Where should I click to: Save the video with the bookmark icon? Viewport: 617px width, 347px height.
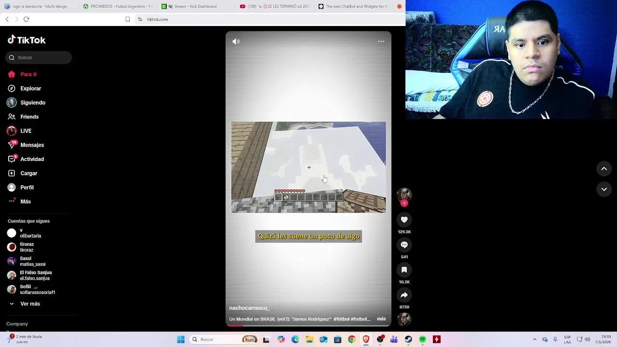point(404,270)
